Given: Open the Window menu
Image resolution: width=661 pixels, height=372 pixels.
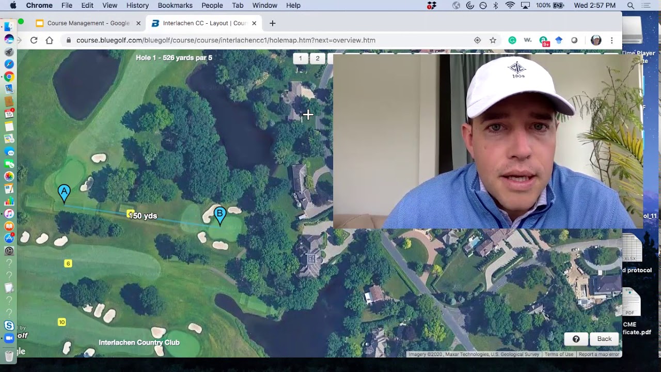Looking at the screenshot, I should [265, 5].
